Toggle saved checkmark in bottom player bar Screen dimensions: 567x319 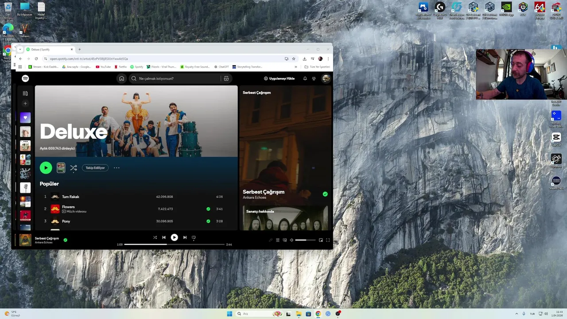66,240
